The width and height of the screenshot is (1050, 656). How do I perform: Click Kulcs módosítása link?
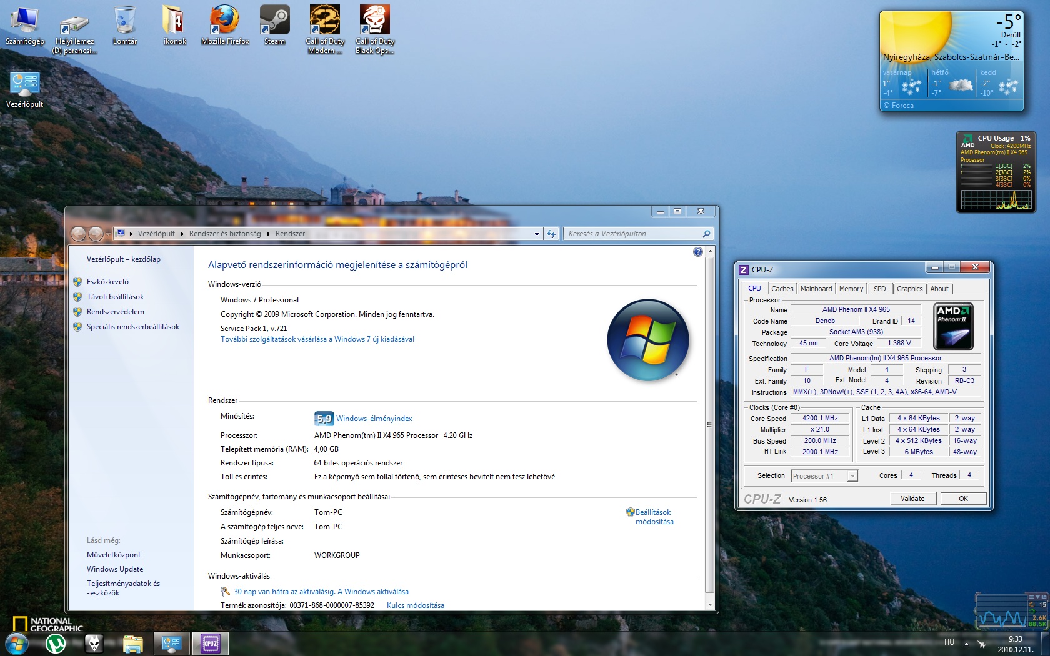[x=415, y=605]
